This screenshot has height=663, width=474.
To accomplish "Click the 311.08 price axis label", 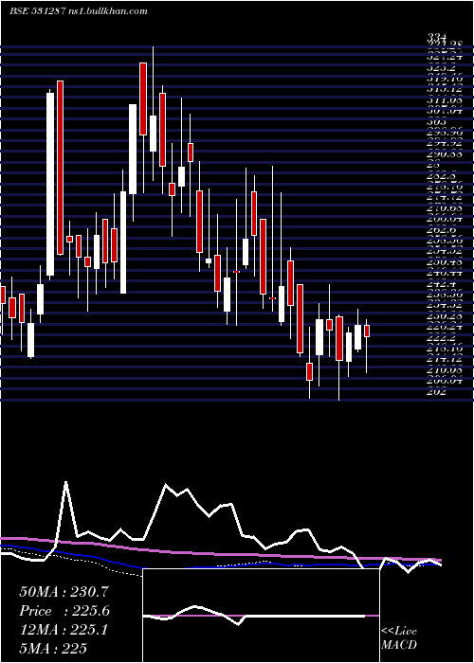I will click(x=445, y=100).
